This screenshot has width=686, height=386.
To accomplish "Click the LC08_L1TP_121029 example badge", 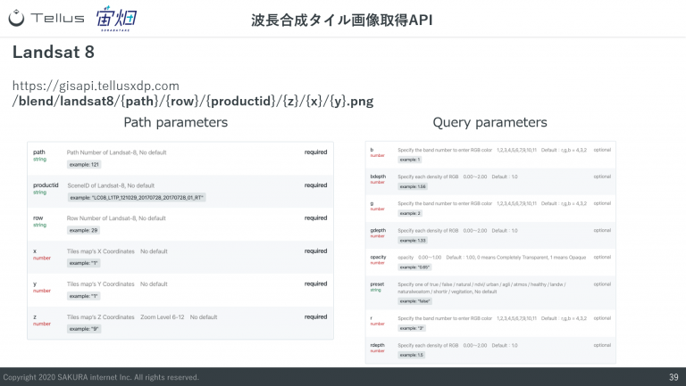I will pos(137,198).
